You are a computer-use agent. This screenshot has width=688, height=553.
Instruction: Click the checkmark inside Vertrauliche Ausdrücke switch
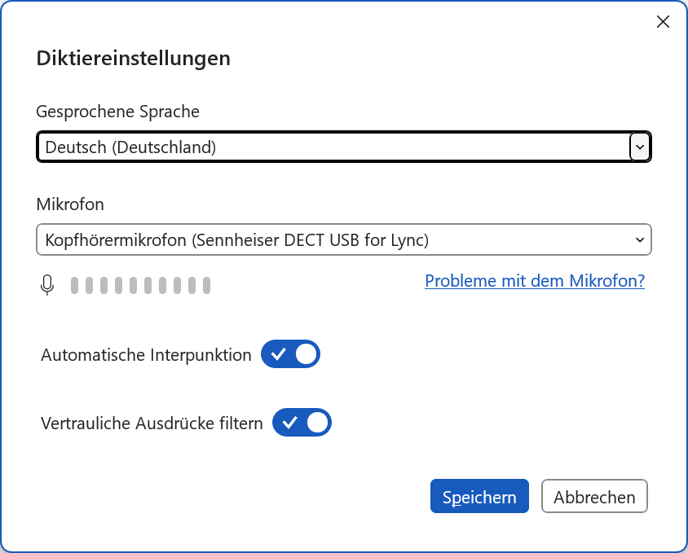(289, 423)
